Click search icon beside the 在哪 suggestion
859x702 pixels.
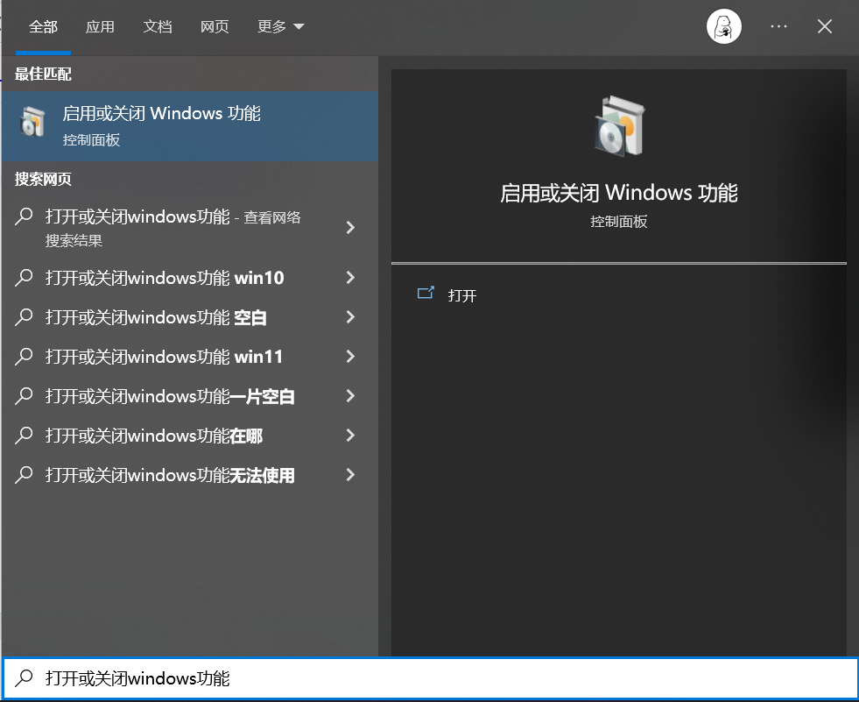click(24, 436)
